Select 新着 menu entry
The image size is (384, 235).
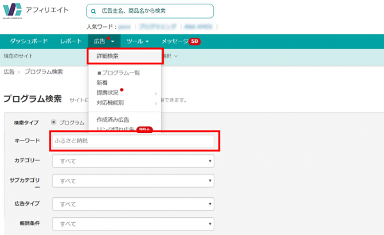(x=102, y=83)
